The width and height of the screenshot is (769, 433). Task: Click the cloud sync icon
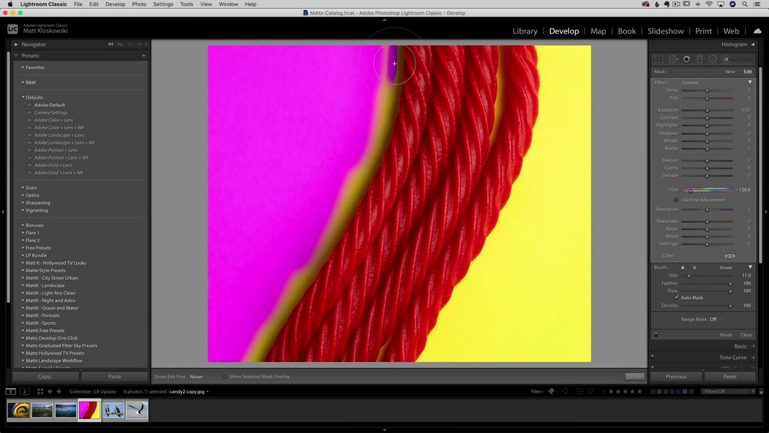click(x=757, y=31)
